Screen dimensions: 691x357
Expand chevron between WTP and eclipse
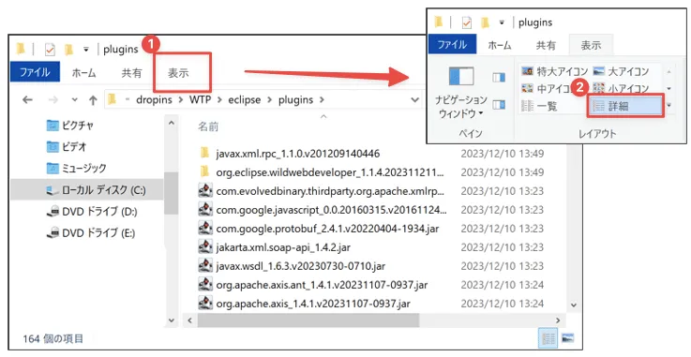(x=219, y=100)
